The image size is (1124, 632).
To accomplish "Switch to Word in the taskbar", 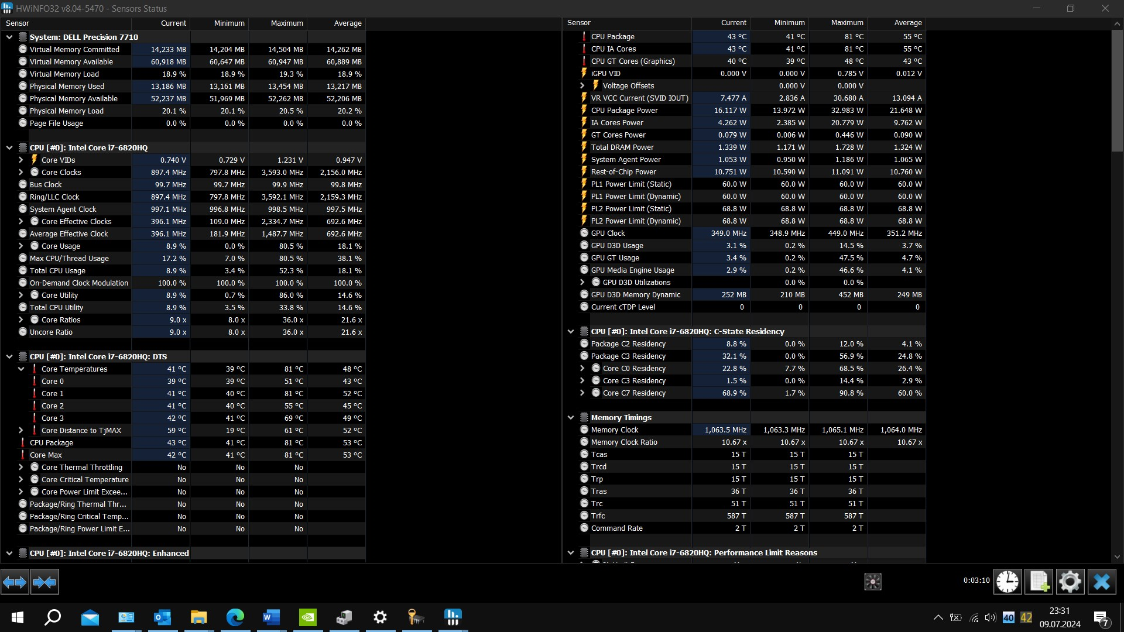I will click(271, 617).
